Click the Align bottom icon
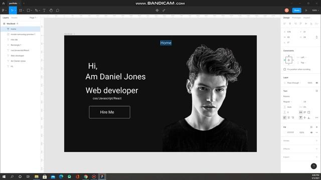 pyautogui.click(x=311, y=23)
